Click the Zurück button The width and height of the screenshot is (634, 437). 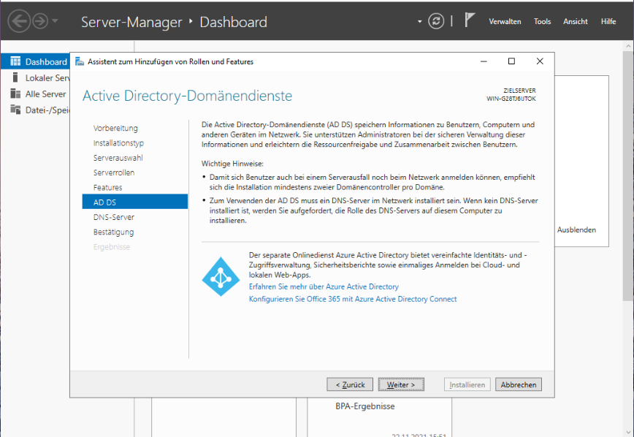351,384
